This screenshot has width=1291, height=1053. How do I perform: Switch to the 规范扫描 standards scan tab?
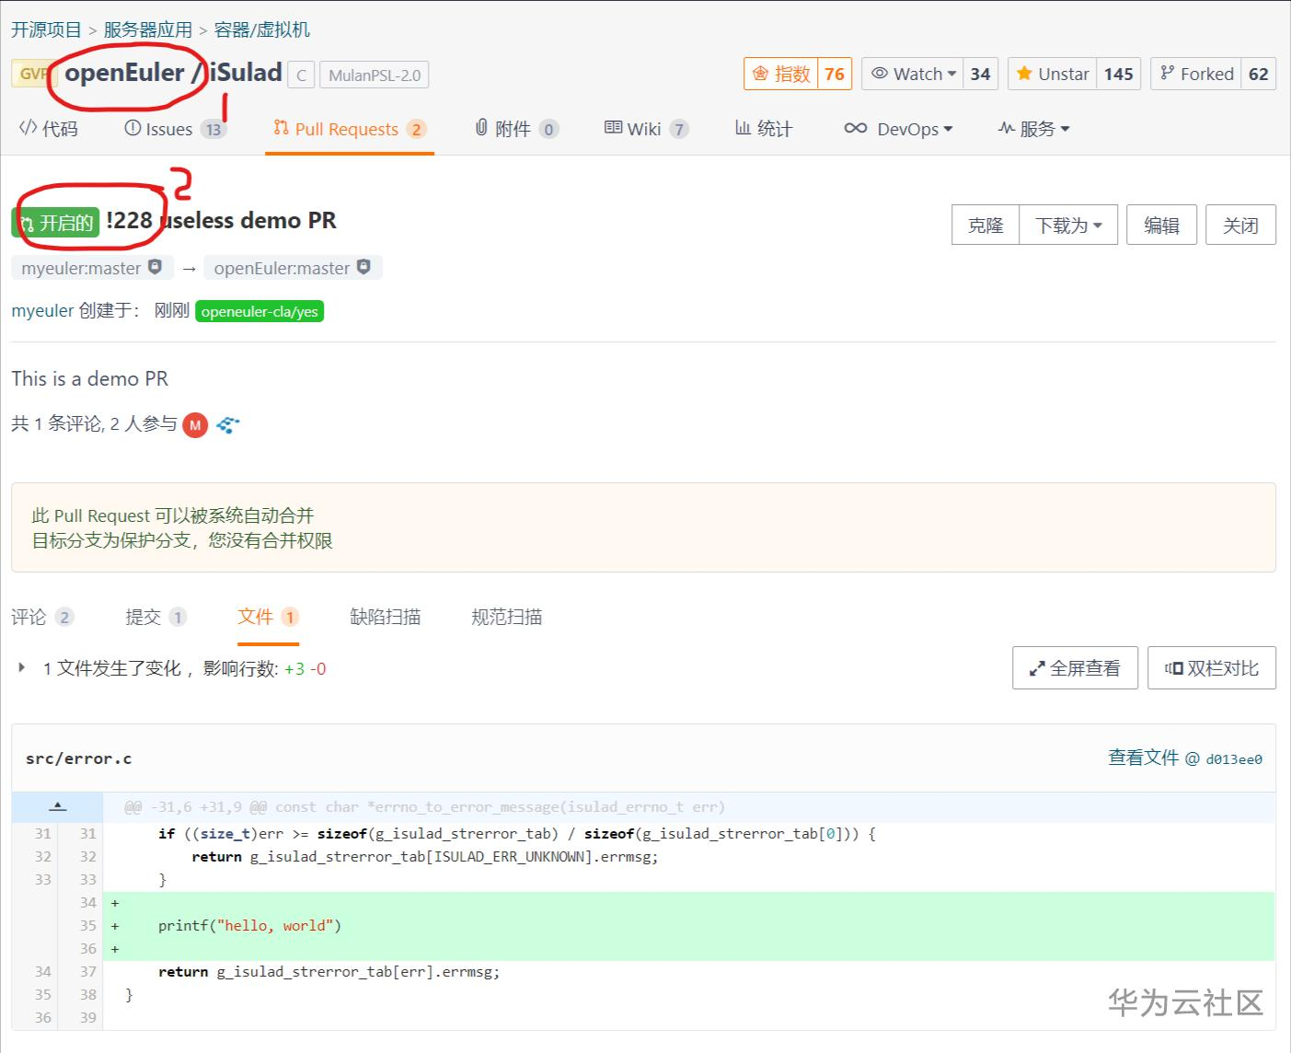[507, 617]
